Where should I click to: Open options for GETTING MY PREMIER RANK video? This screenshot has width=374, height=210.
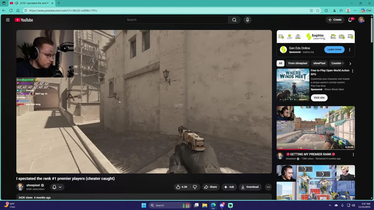click(x=353, y=155)
